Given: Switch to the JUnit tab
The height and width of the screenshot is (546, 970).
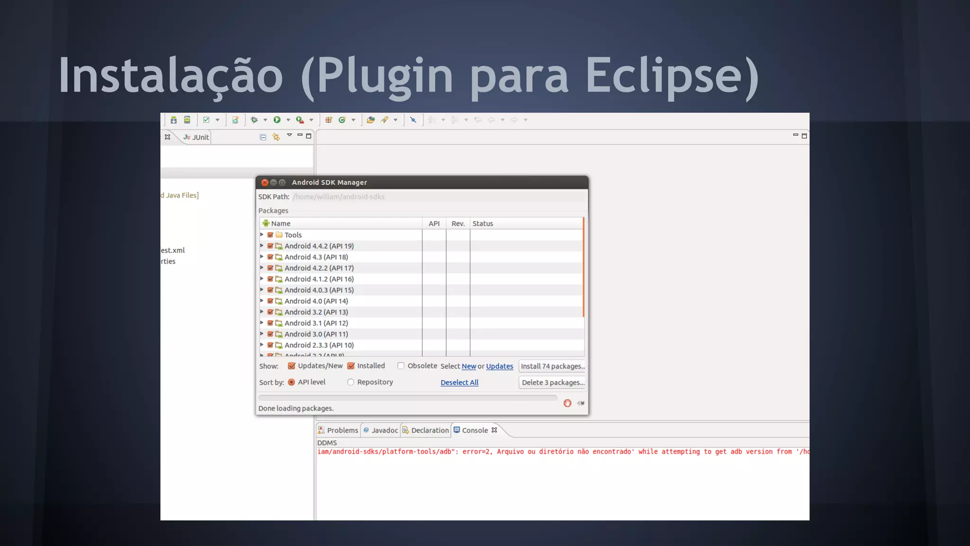Looking at the screenshot, I should [x=196, y=137].
